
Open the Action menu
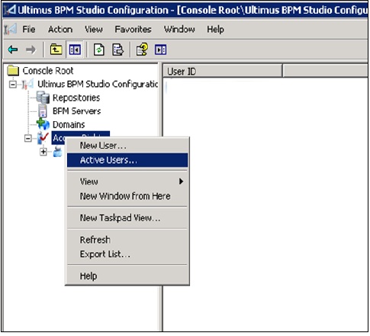tap(60, 29)
